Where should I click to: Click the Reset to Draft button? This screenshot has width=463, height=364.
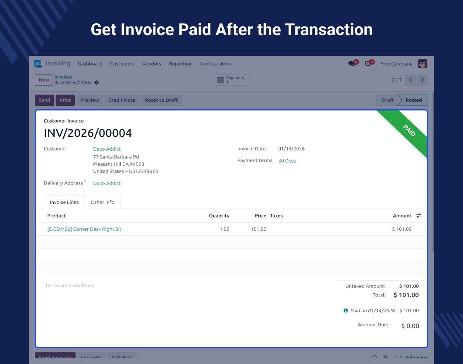(161, 100)
